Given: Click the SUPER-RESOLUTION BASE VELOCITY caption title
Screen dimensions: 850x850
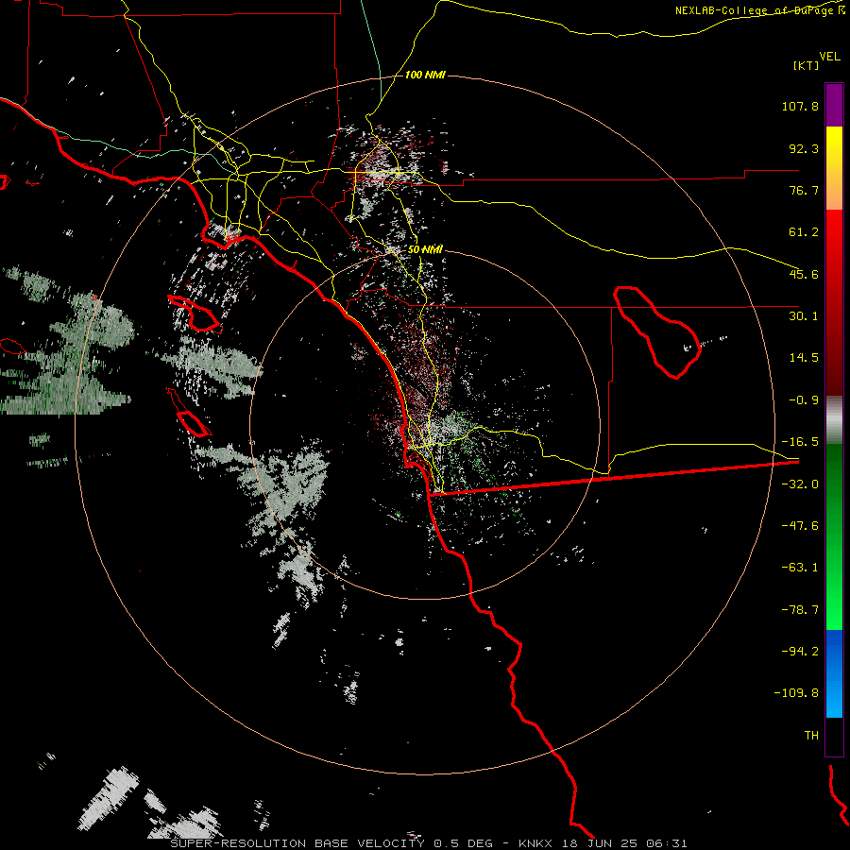Looking at the screenshot, I should [297, 843].
